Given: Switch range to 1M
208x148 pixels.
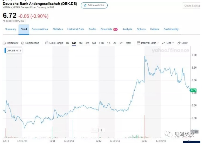Looking at the screenshot, I should 81,43.
